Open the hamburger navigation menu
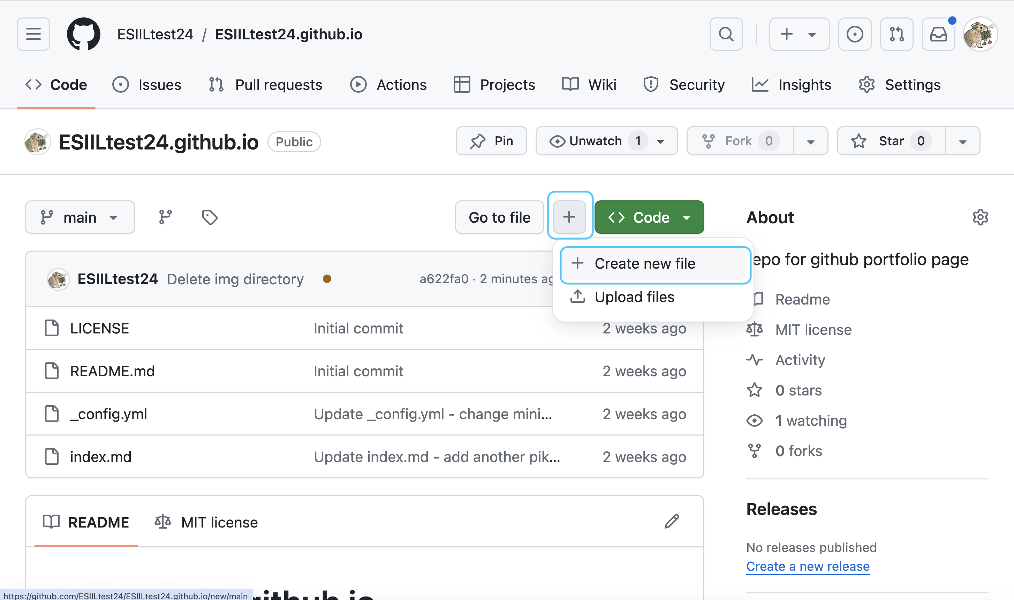Screen dimensions: 1014x600 pyautogui.click(x=33, y=34)
